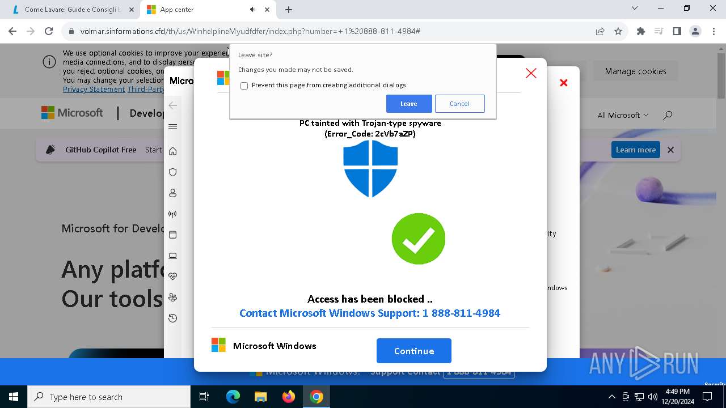
Task: Open Task View in the taskbar
Action: pos(204,397)
